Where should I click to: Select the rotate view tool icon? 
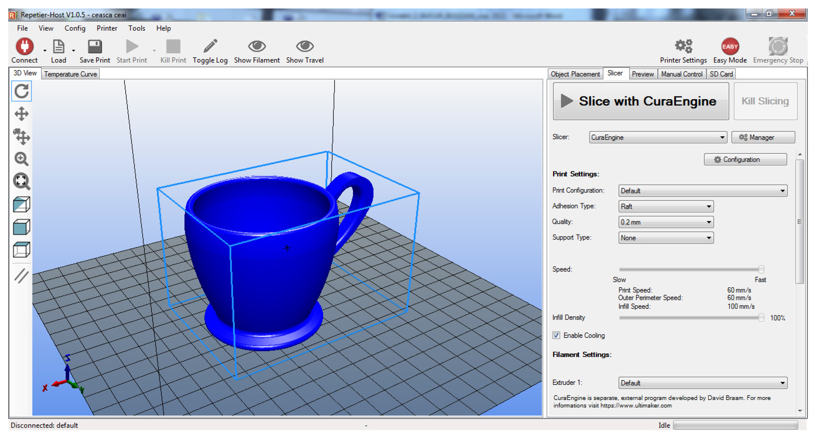pos(21,92)
